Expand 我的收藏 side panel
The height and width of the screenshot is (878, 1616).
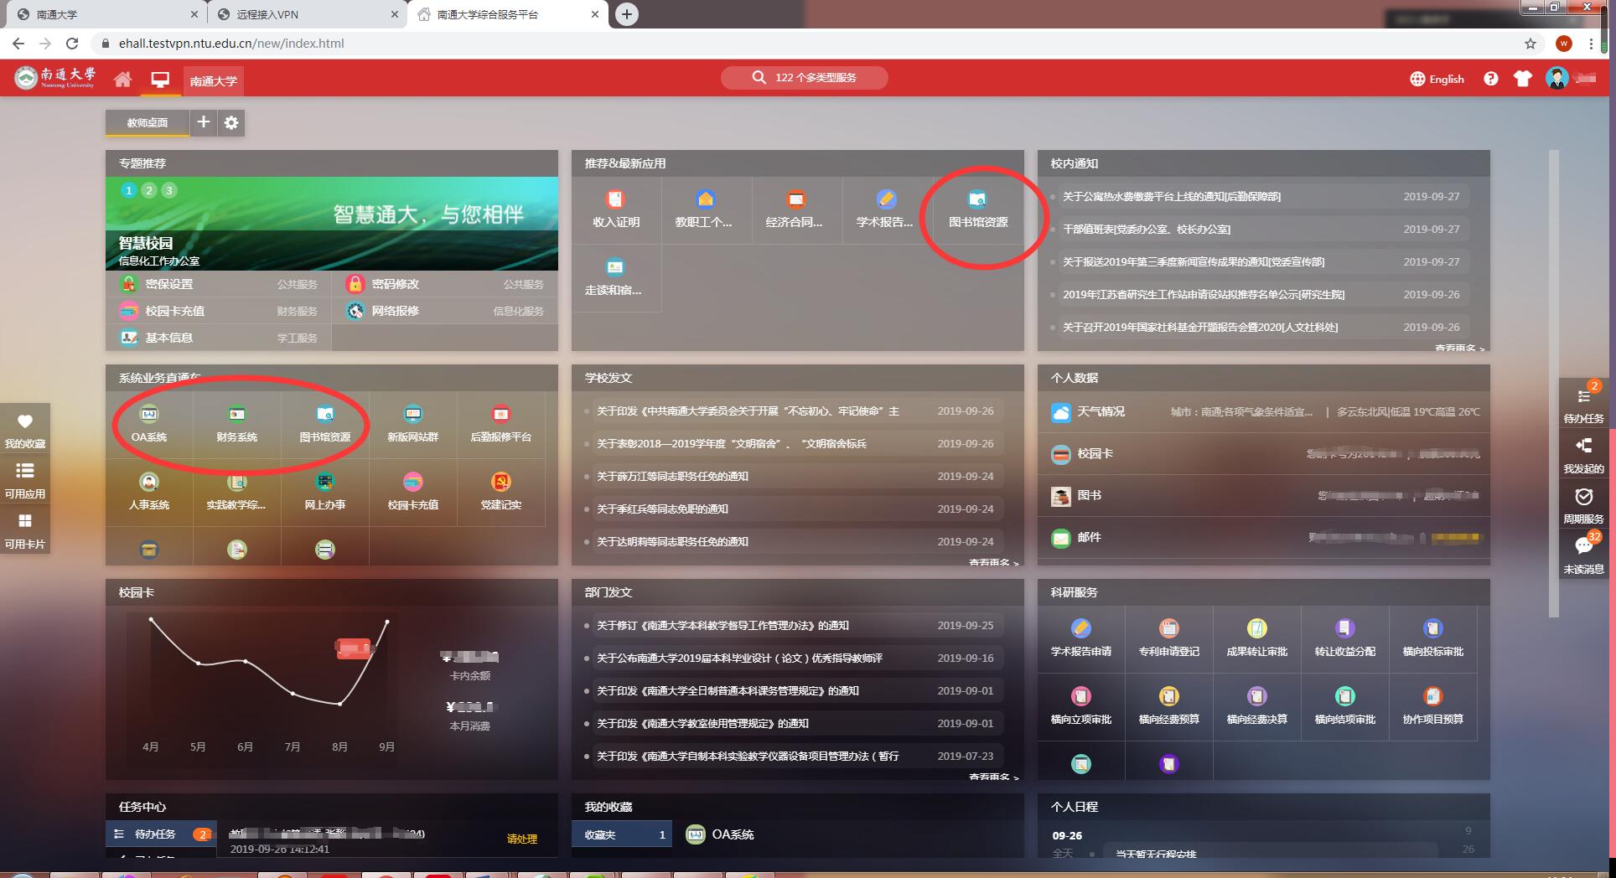25,430
